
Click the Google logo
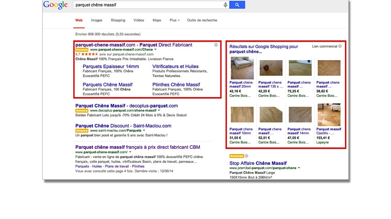coord(55,5)
